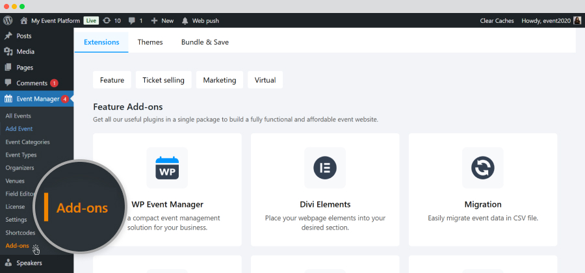Open the comments bubble icon in admin bar
This screenshot has width=585, height=273.
[132, 21]
